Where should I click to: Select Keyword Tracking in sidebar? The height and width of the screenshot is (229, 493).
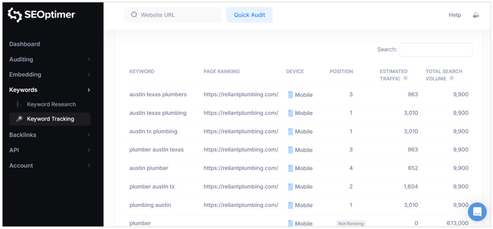coord(51,119)
